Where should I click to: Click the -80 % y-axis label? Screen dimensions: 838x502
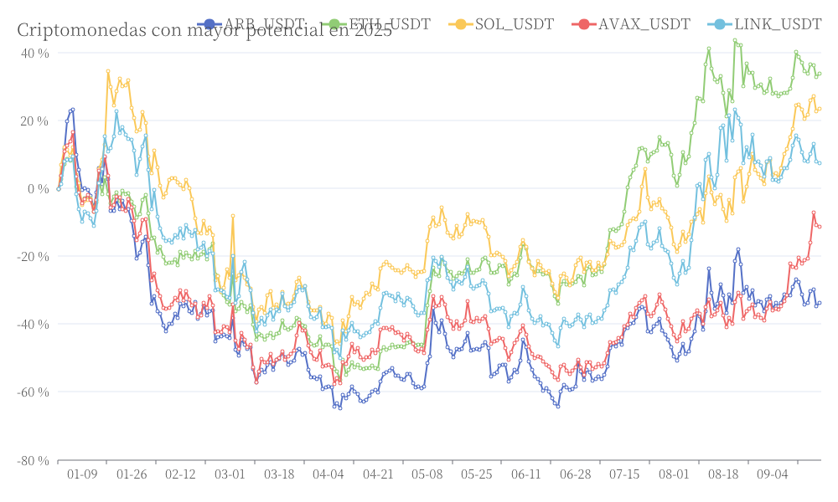point(33,460)
